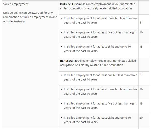
Task: Click the 10 points value for outside Australia
Action: coord(141,32)
